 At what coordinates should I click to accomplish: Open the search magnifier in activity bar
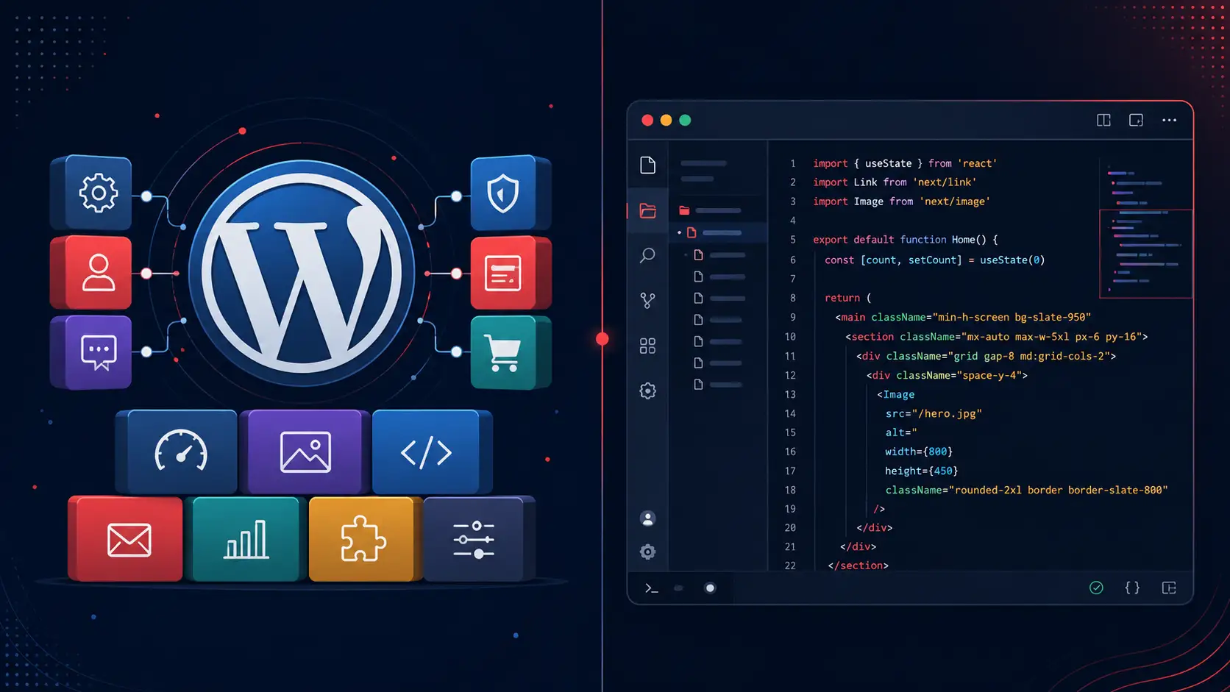pyautogui.click(x=647, y=255)
